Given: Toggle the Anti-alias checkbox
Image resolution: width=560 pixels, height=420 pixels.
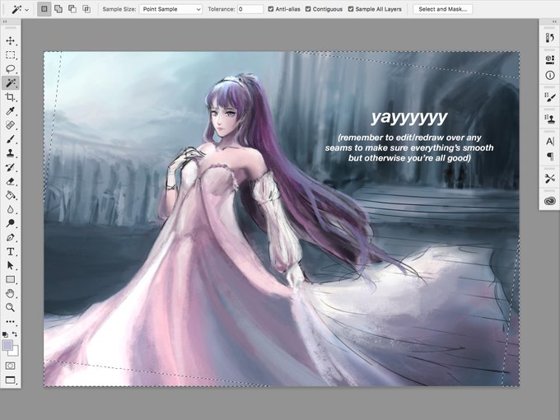Looking at the screenshot, I should (x=271, y=9).
